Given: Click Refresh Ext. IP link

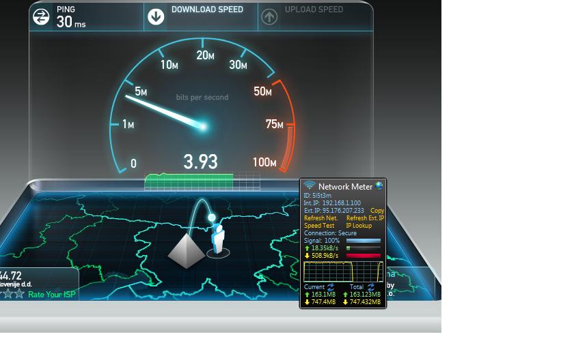Looking at the screenshot, I should 365,218.
